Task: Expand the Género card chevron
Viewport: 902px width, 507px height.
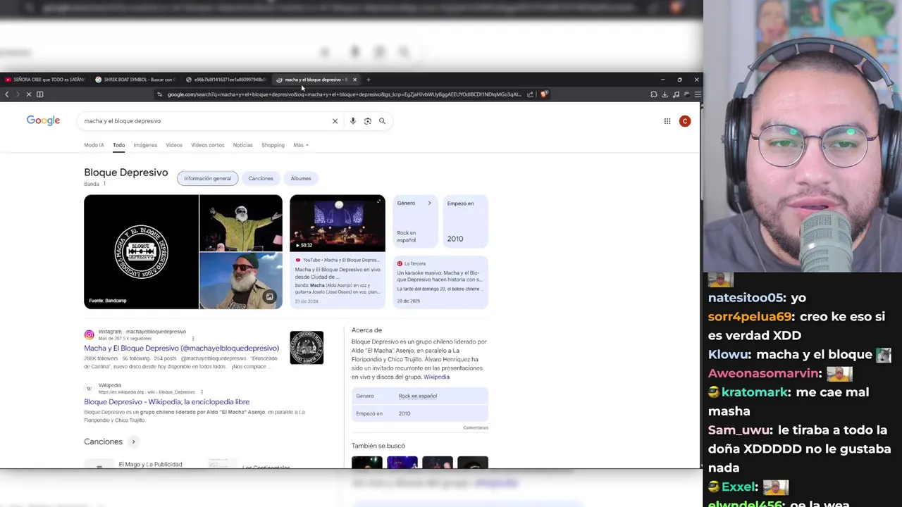Action: [x=429, y=204]
